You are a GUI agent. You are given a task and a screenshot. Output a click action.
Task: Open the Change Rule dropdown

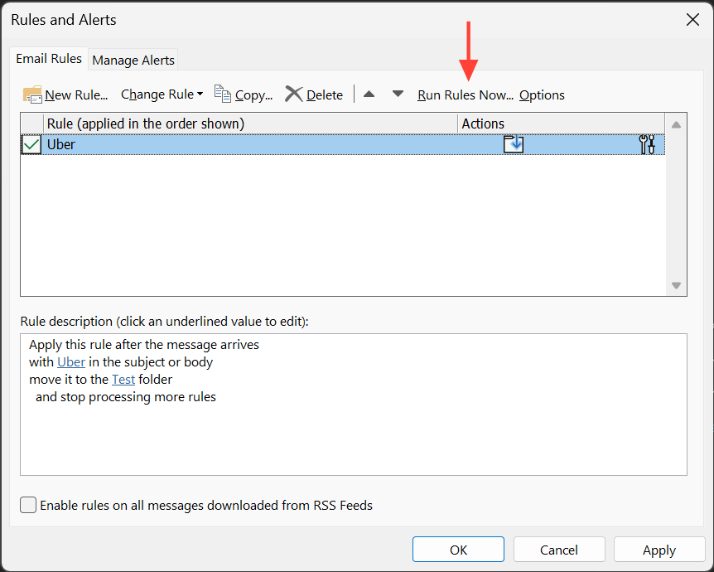click(x=162, y=95)
